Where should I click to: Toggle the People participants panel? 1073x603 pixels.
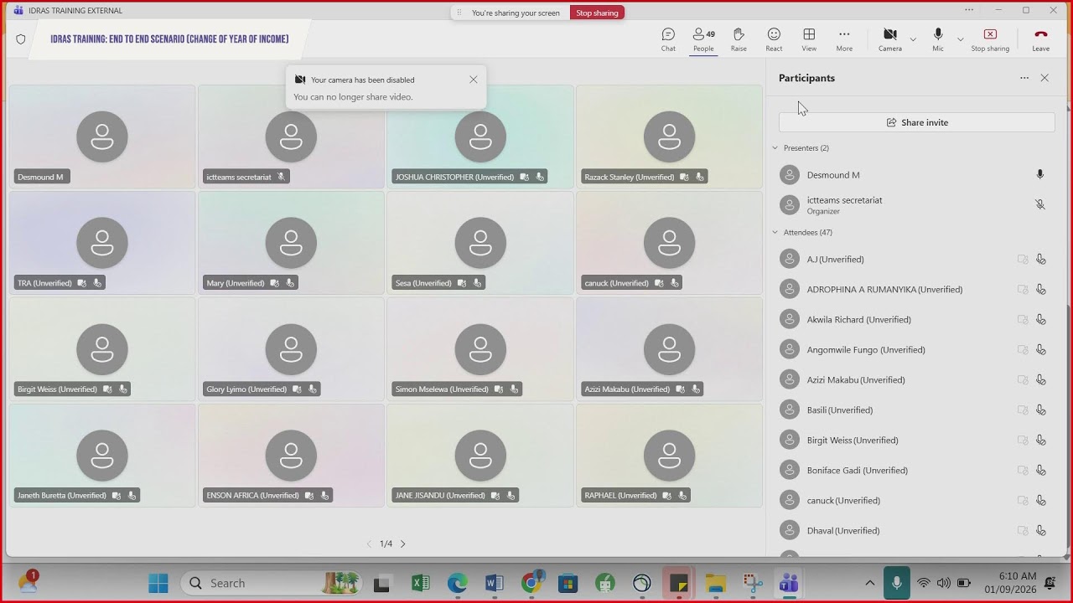pyautogui.click(x=703, y=39)
